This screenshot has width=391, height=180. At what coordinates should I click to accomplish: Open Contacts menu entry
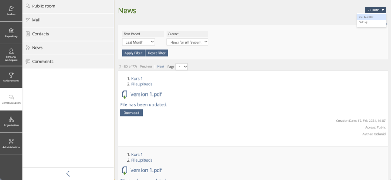(68, 34)
